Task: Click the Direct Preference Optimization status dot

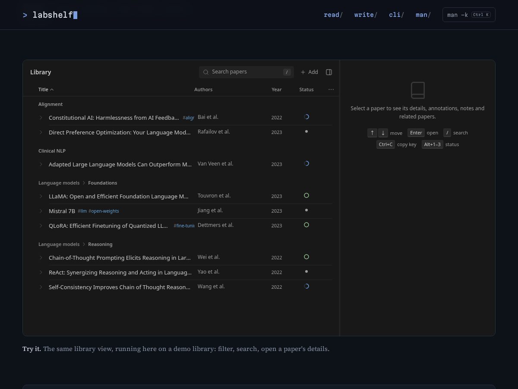Action: 306,131
